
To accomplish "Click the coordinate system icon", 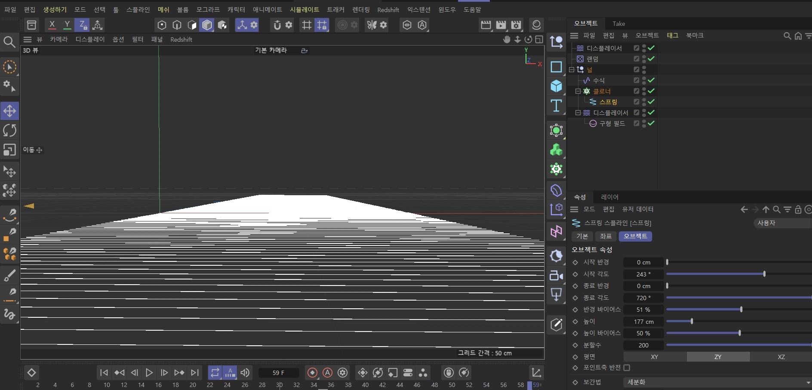I will click(x=98, y=25).
